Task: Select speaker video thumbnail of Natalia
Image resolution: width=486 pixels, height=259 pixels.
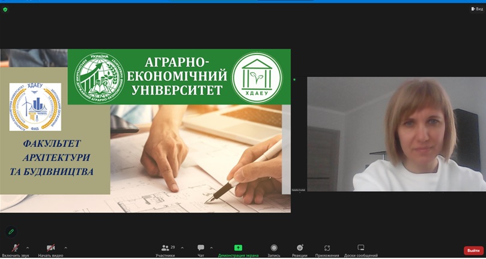Action: tap(396, 134)
